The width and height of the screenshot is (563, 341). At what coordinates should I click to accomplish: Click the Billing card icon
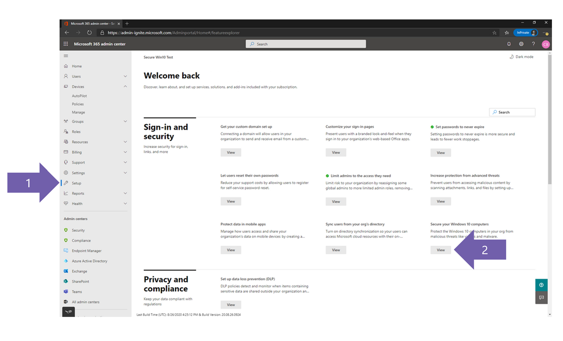click(x=66, y=152)
